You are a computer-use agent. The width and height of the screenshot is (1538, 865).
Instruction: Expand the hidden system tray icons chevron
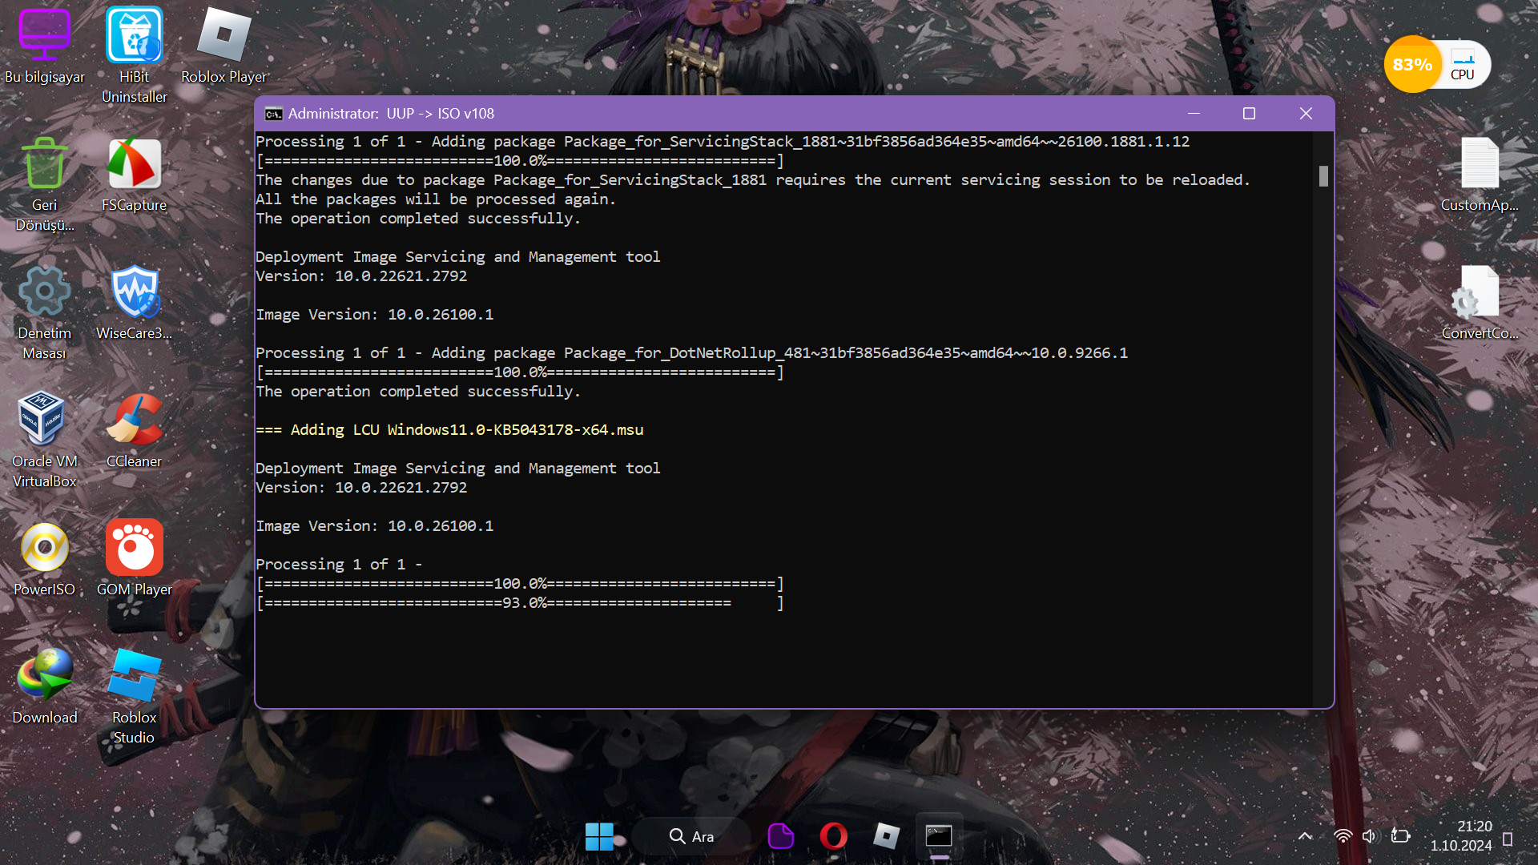click(1305, 836)
